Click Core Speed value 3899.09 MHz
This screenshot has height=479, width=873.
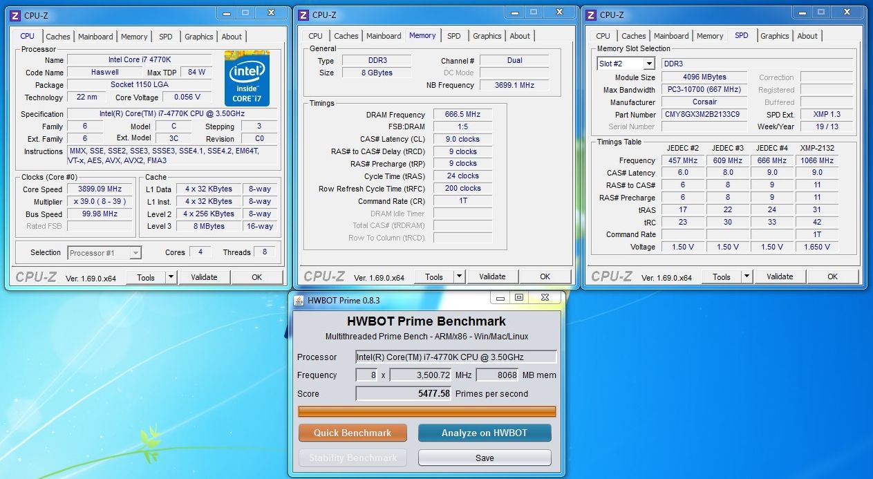pos(100,189)
